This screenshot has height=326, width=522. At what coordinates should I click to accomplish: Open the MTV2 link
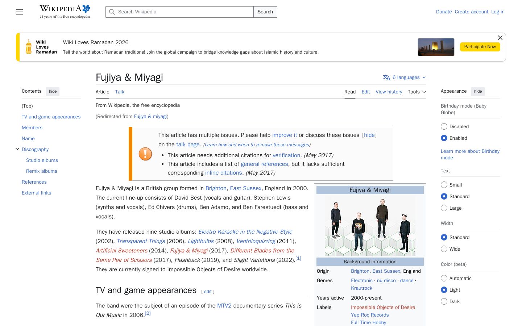[224, 306]
